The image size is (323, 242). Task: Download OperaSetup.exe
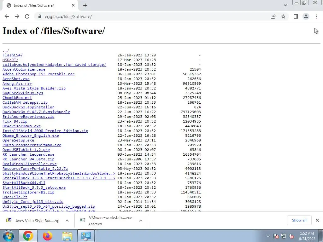tap(18, 140)
